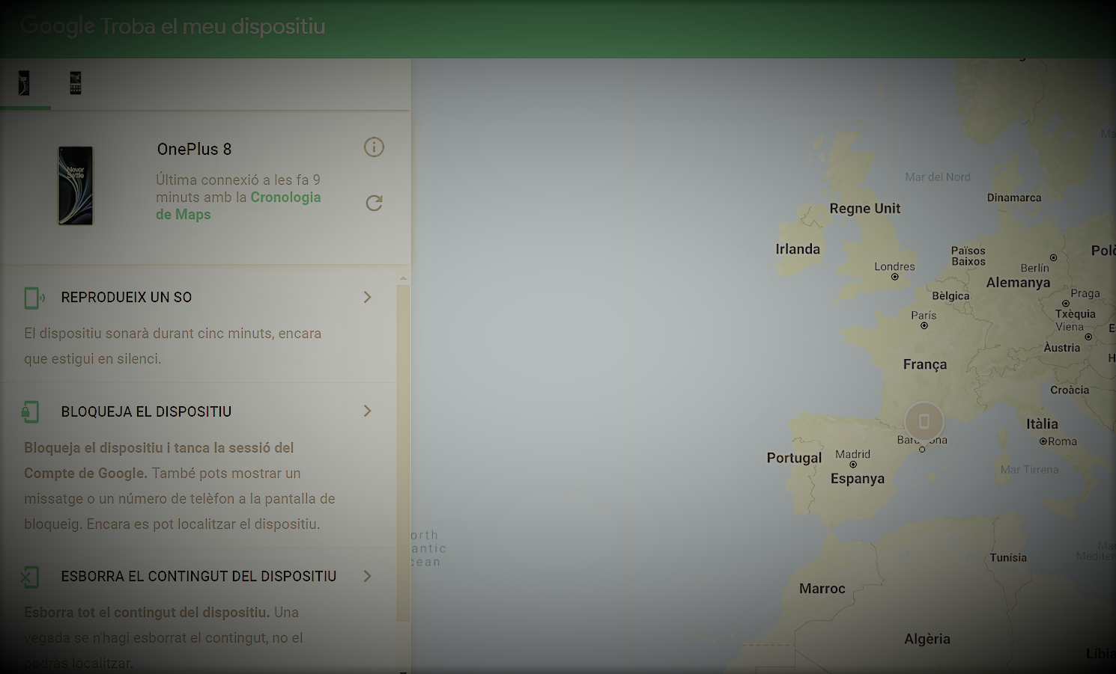
Task: Click the Espanya map label
Action: pos(858,479)
